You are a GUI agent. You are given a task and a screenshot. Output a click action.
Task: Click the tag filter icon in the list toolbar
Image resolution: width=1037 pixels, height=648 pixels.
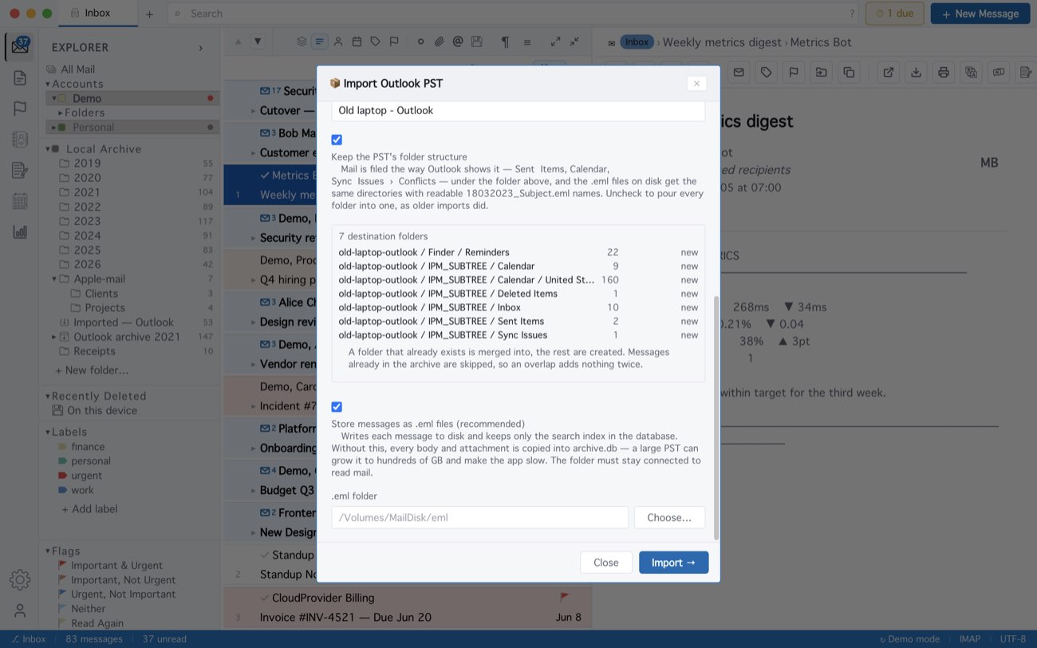[375, 41]
